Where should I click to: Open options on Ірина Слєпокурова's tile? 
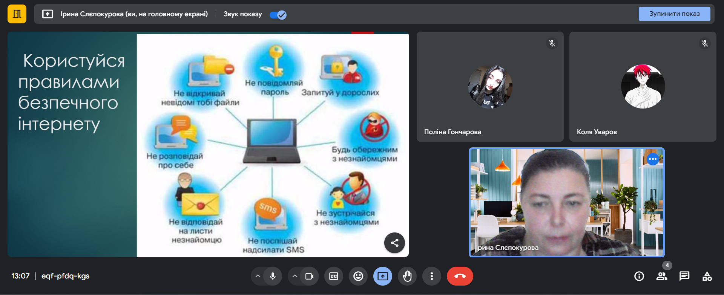pos(653,159)
